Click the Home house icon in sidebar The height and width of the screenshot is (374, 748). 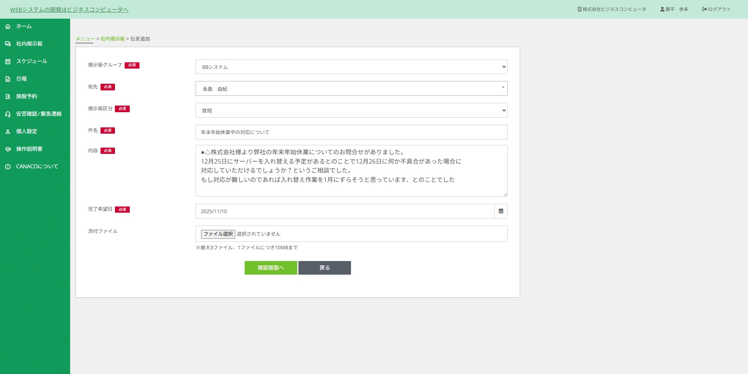tap(8, 26)
